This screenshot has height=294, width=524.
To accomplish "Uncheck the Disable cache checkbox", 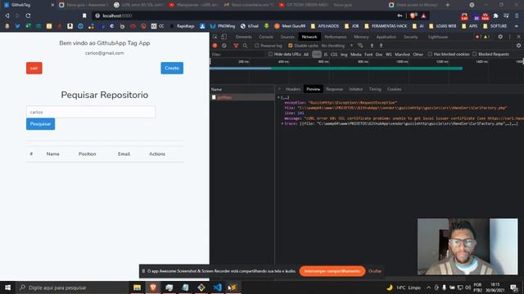I will pyautogui.click(x=291, y=46).
